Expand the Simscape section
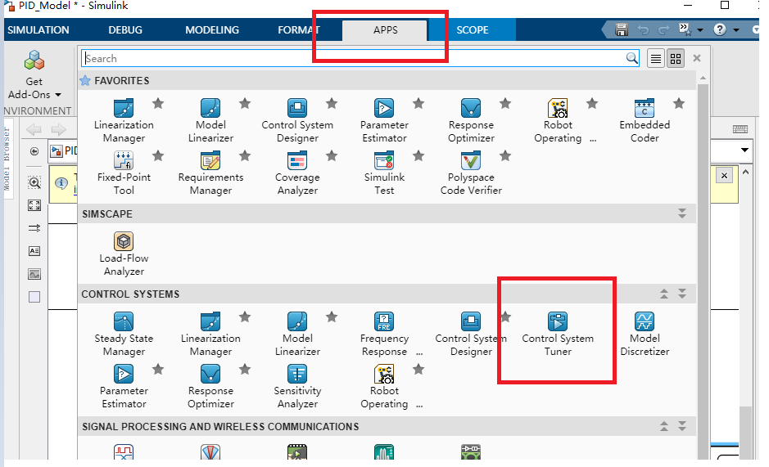 click(x=682, y=213)
